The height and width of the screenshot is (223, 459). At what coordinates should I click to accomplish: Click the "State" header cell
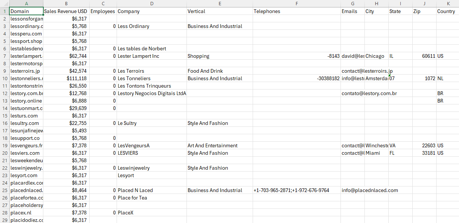click(400, 11)
